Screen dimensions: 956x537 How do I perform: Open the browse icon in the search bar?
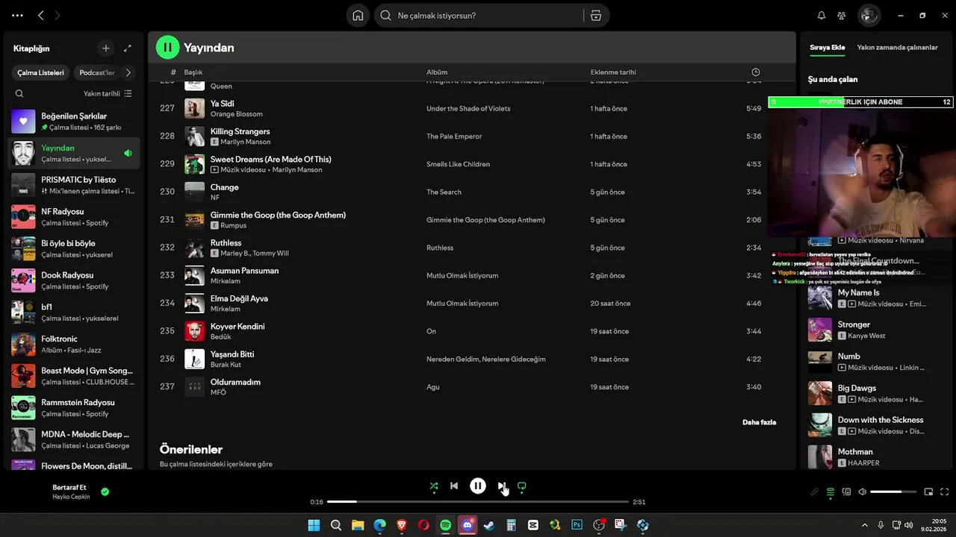[595, 16]
